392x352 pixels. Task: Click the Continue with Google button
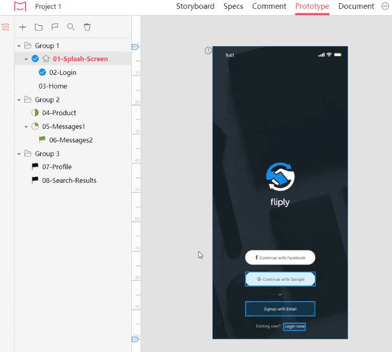click(280, 279)
